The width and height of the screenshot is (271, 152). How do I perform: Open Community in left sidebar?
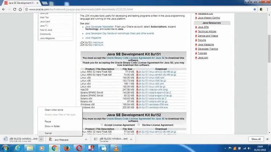pyautogui.click(x=45, y=34)
